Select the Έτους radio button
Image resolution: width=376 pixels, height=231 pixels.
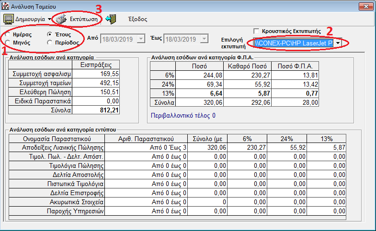[x=49, y=34]
